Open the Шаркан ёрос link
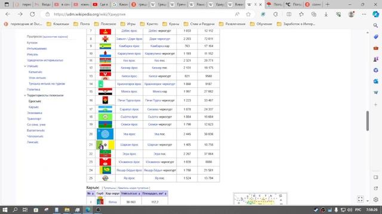Image resolution: width=382 pixels, height=214 pixels. pyautogui.click(x=129, y=144)
